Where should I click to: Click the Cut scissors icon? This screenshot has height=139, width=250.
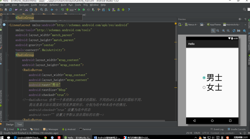pyautogui.click(x=26, y=10)
